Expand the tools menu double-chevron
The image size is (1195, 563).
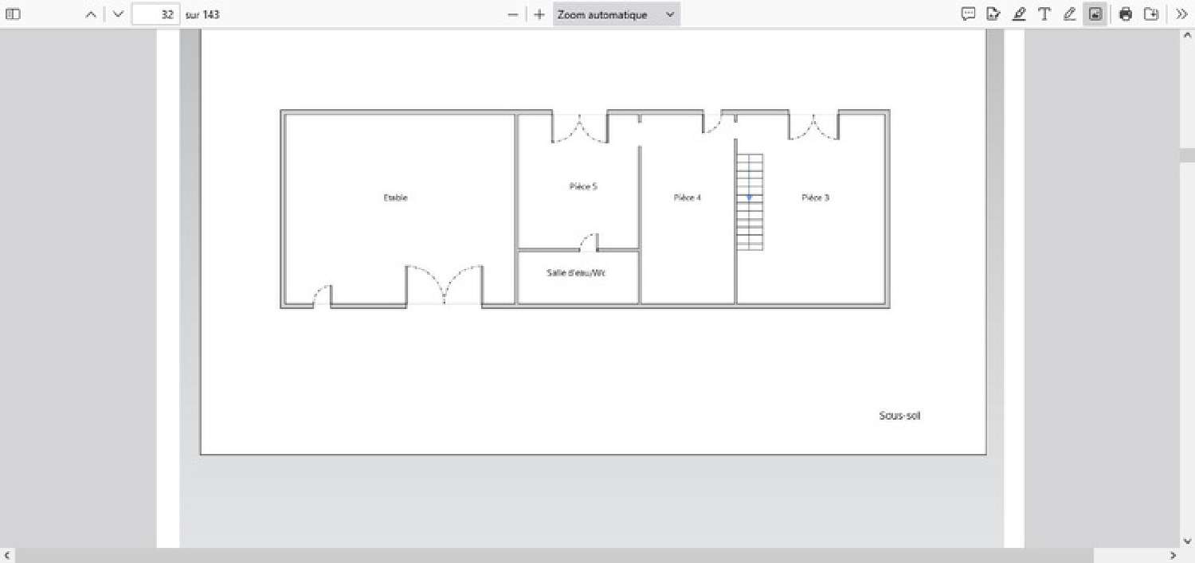[x=1181, y=14]
